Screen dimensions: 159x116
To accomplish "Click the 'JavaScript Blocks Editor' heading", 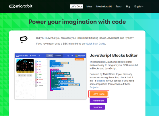I will (x=114, y=55).
